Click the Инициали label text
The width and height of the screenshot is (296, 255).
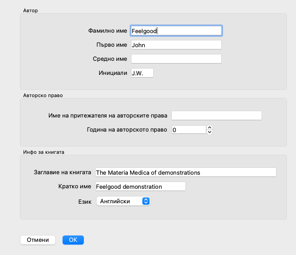point(113,73)
